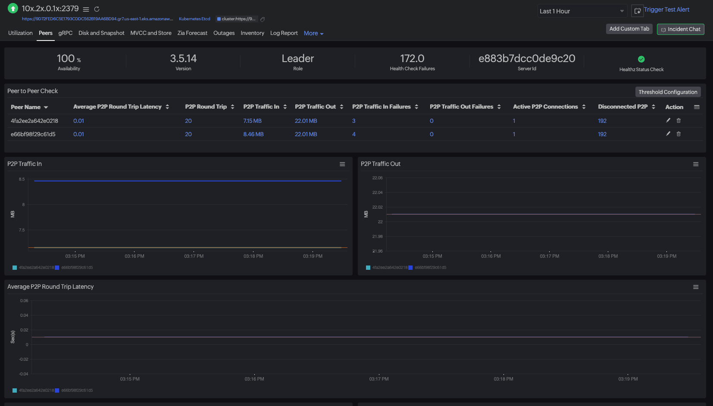Open the hamburger menu next to 10x.2x.0.1x:2379
Viewport: 713px width, 406px height.
(x=86, y=9)
